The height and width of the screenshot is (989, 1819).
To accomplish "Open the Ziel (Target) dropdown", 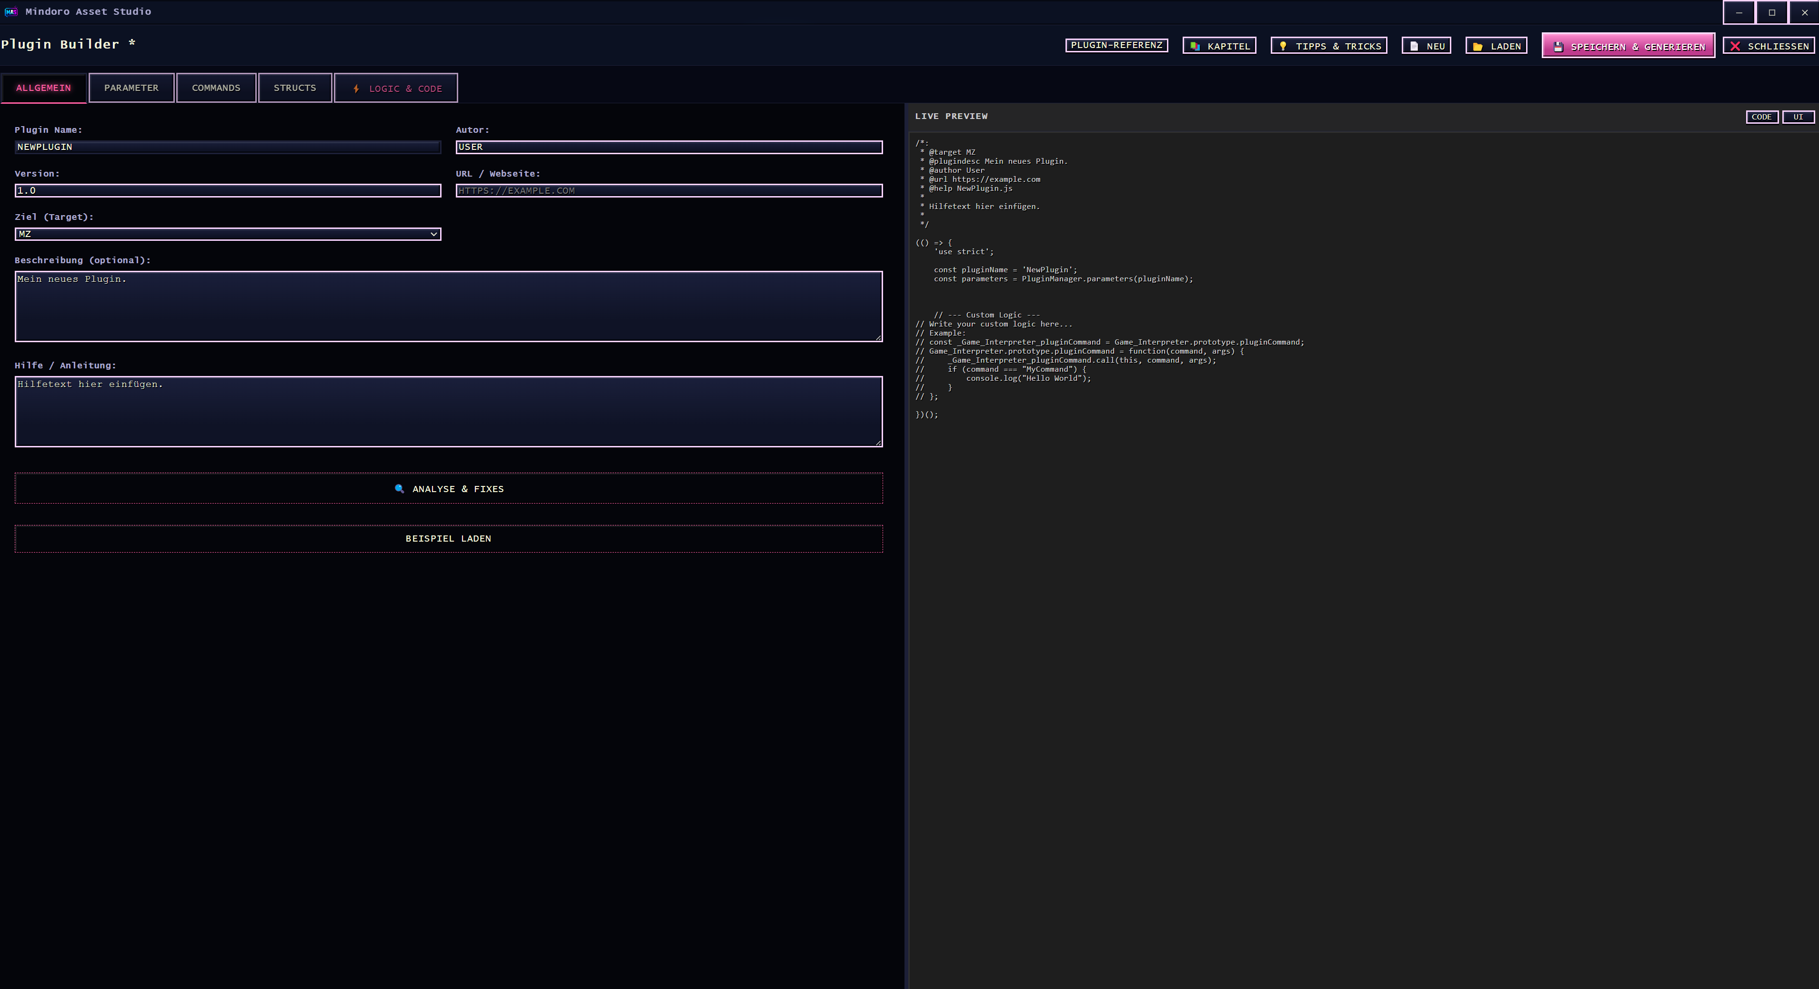I will (227, 234).
